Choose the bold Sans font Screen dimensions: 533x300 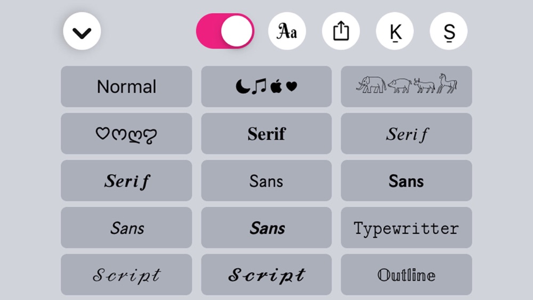407,181
